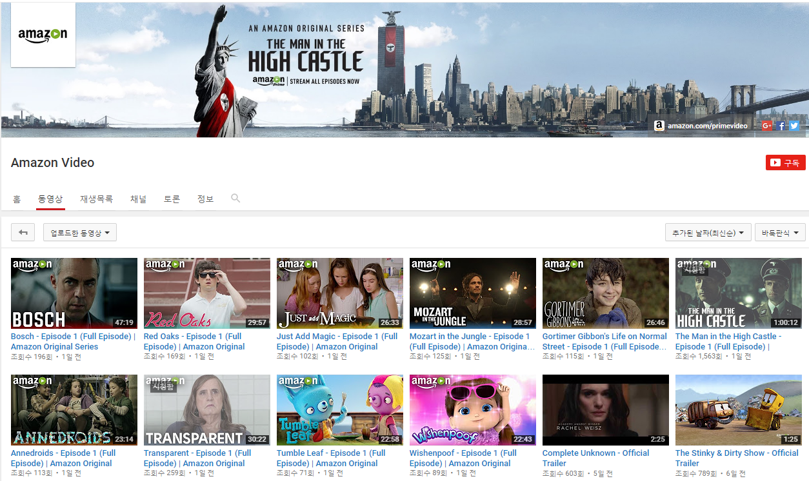
Task: Play The Man in the High Castle thumbnail
Action: [739, 293]
